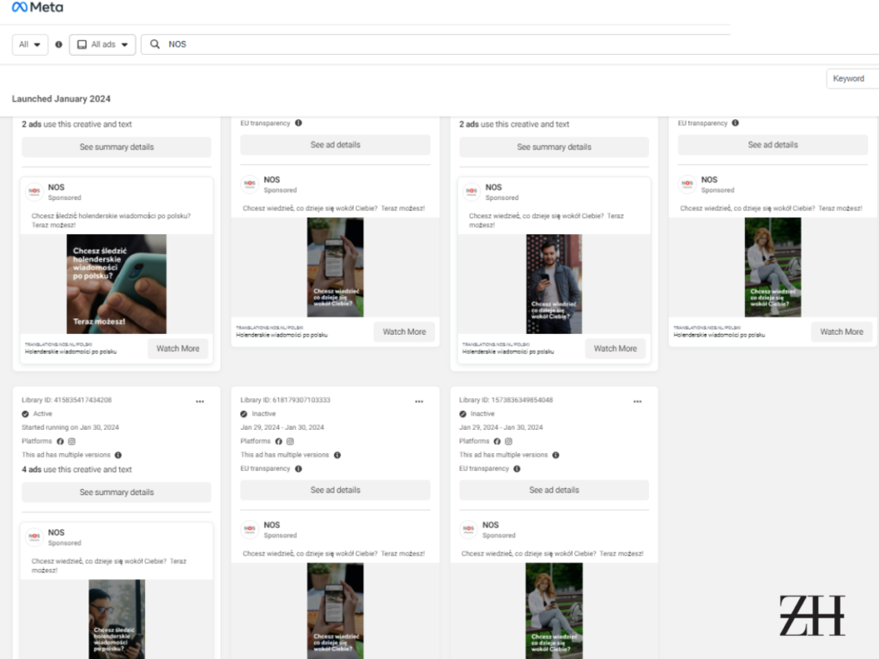Screen dimensions: 879x659
Task: See ad details for Library ID 618179307103333
Action: [x=336, y=490]
